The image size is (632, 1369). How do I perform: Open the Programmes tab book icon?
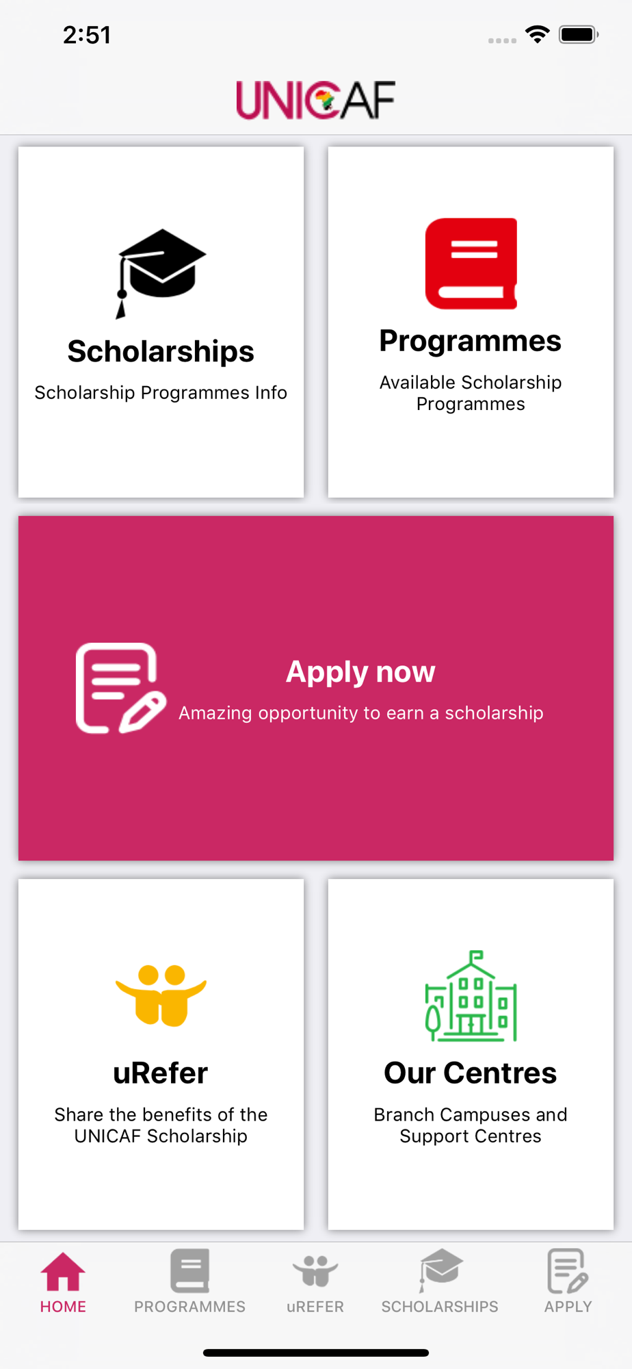[189, 1271]
